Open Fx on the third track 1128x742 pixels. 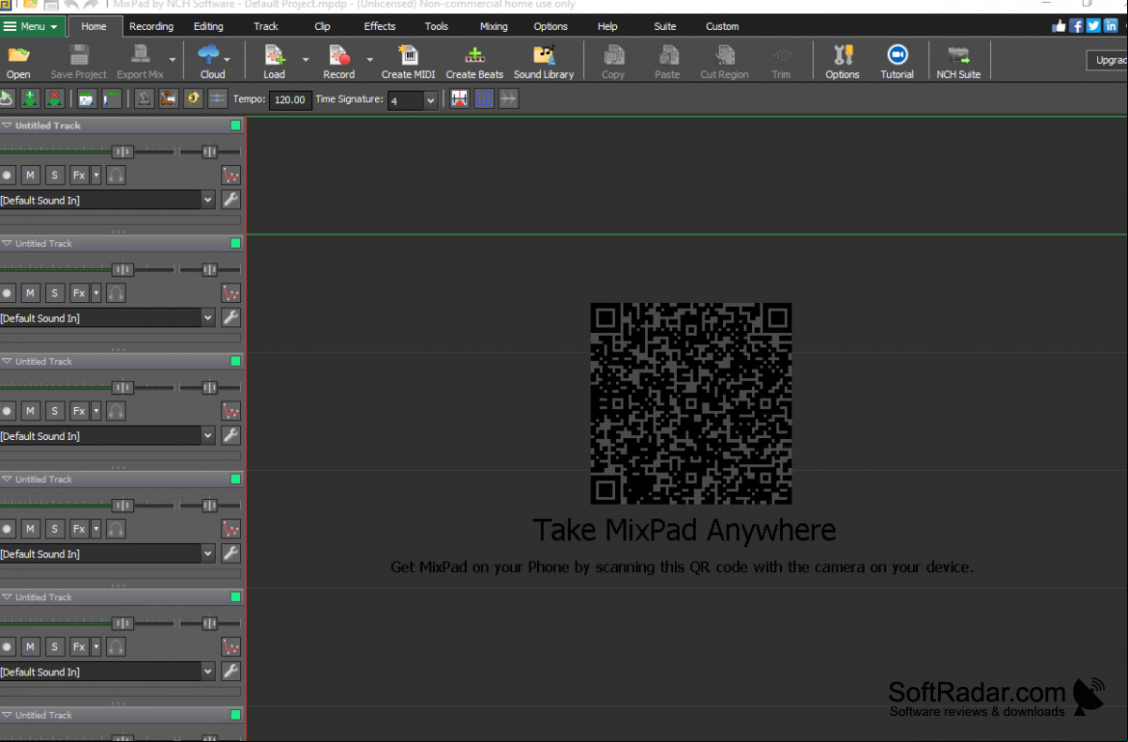pos(79,411)
